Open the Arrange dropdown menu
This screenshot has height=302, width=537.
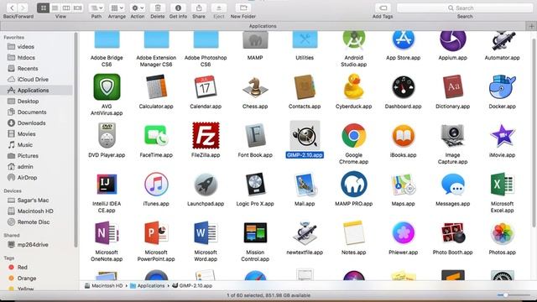click(x=117, y=8)
